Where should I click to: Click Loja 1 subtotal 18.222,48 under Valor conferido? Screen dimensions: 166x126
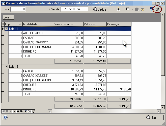coord(69,61)
